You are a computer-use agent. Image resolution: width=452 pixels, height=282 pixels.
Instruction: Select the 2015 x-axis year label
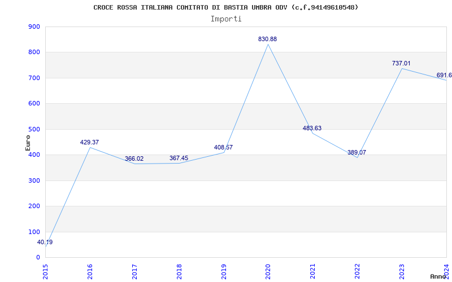coord(45,271)
